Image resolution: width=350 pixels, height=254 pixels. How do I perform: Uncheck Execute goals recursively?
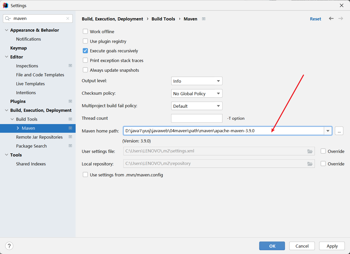click(x=85, y=51)
